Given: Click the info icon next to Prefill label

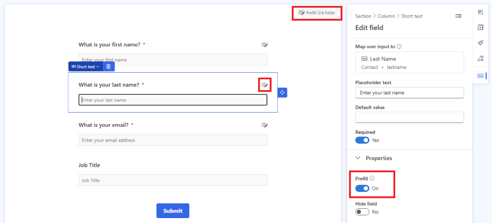Looking at the screenshot, I should [x=372, y=178].
